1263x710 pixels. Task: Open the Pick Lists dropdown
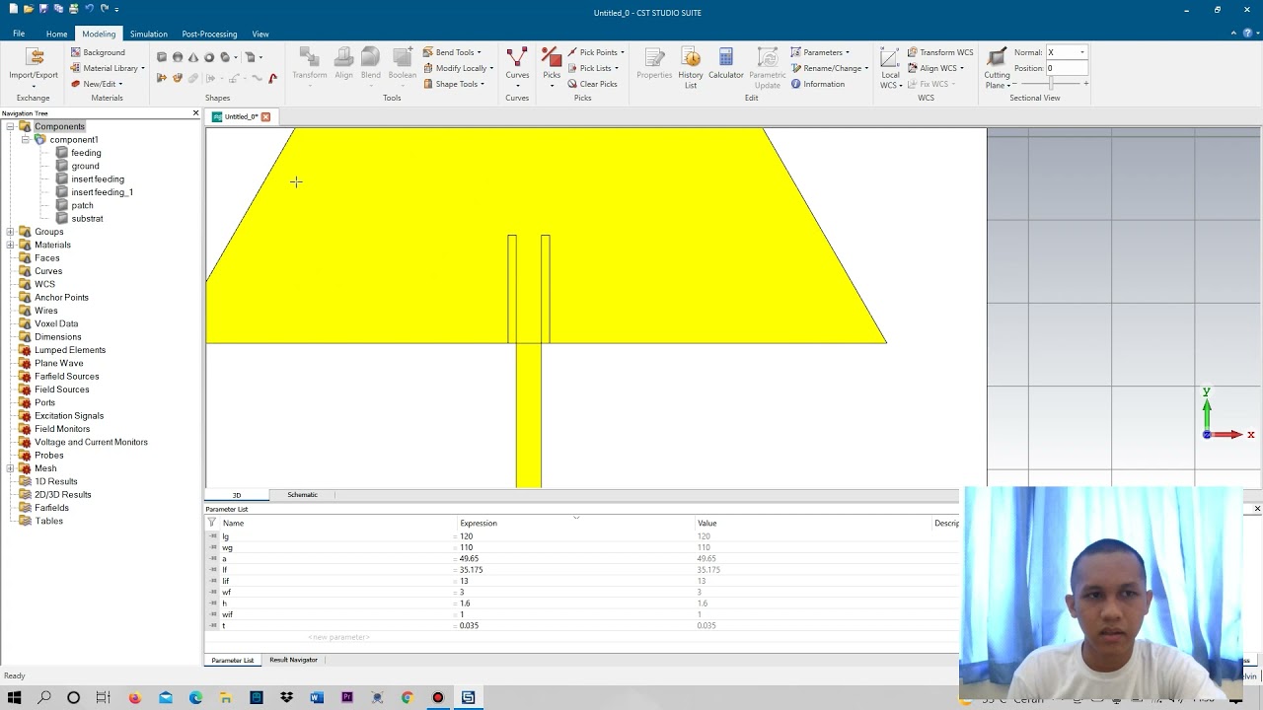tap(592, 68)
